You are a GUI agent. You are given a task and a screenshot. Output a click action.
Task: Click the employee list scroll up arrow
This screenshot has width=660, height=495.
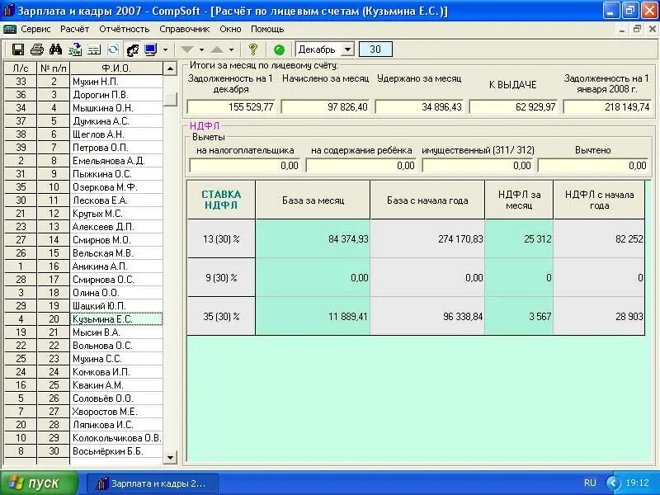tap(170, 68)
